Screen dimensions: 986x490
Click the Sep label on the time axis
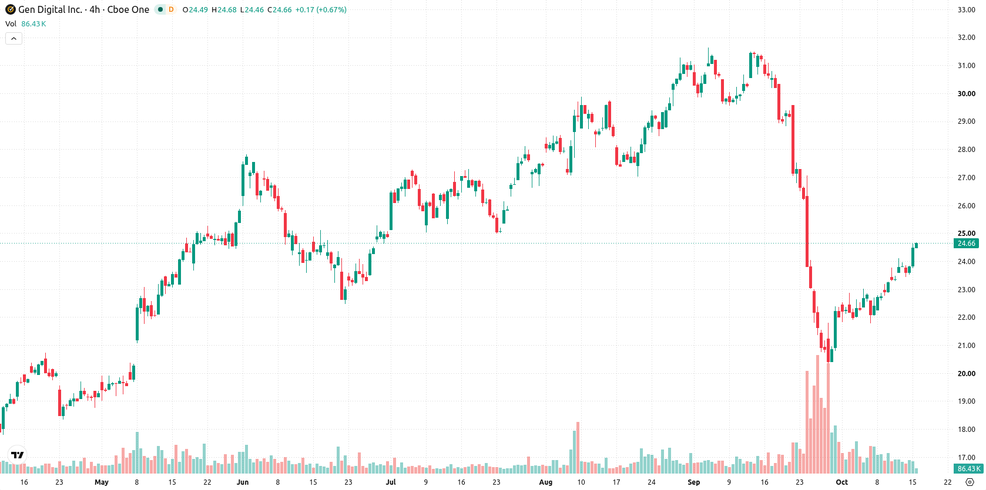[x=694, y=482]
